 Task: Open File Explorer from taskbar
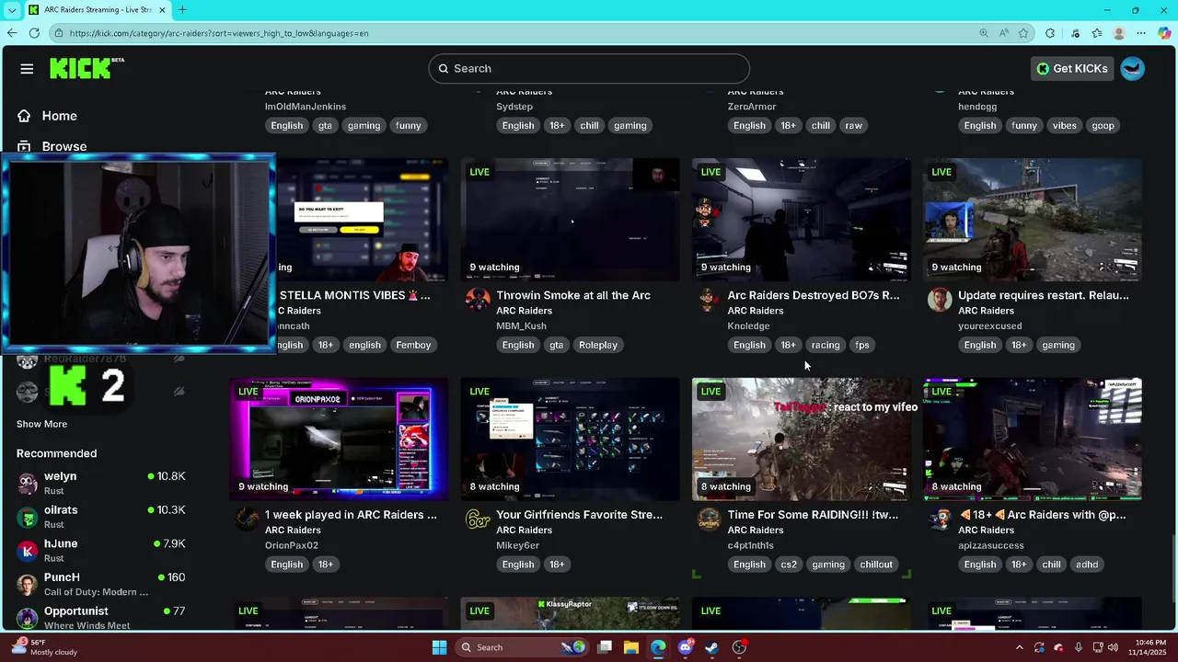631,647
